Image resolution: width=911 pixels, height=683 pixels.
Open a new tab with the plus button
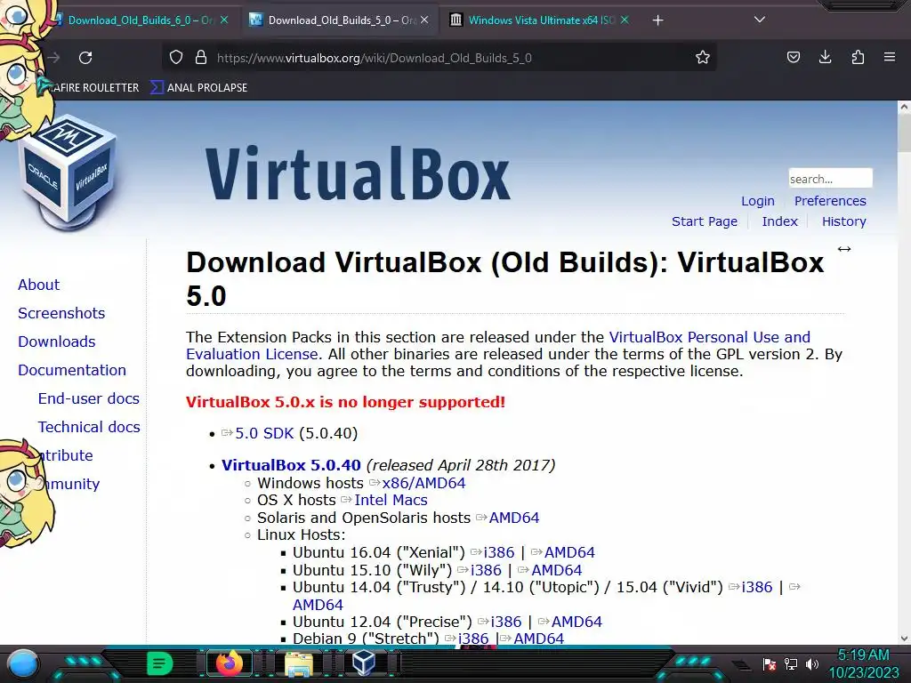pyautogui.click(x=657, y=20)
